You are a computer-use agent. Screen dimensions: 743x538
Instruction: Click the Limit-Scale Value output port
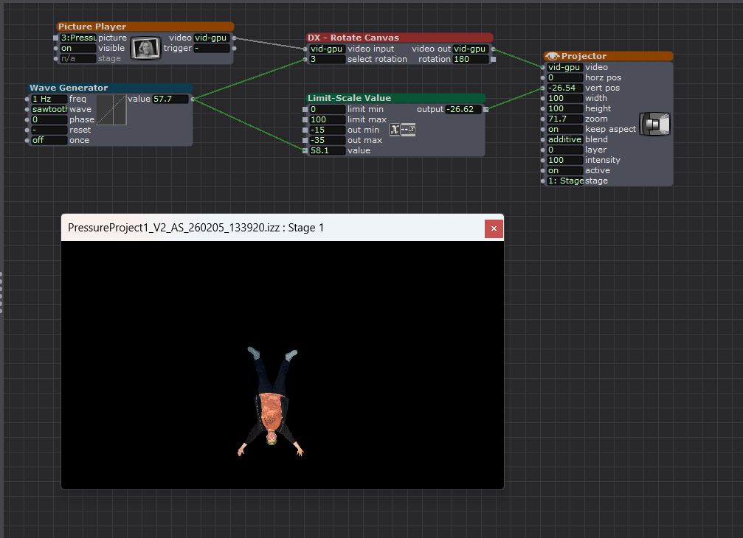485,109
